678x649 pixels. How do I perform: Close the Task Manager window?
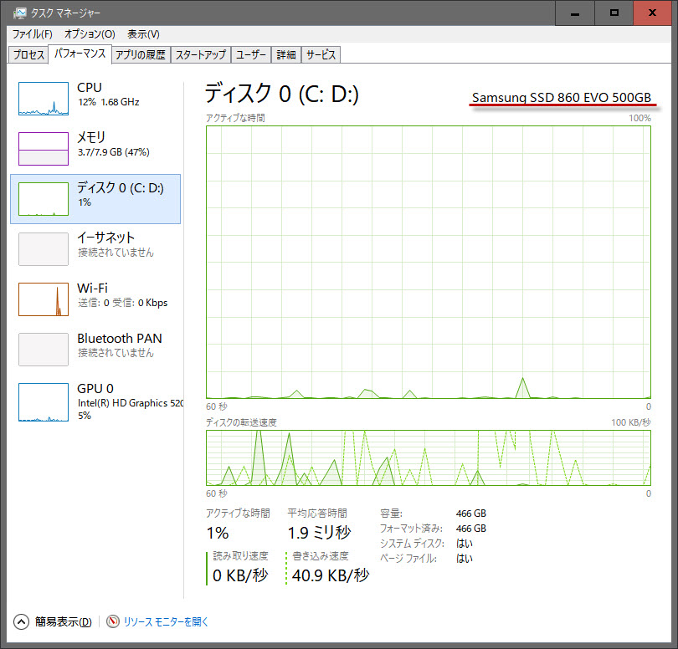pyautogui.click(x=653, y=13)
